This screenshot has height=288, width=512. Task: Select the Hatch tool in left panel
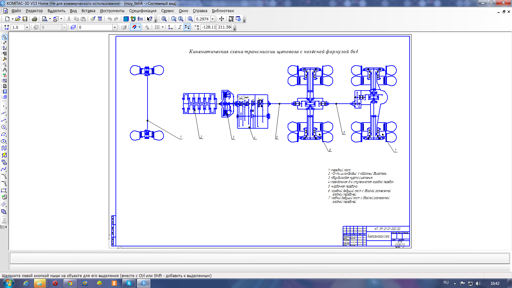tap(4, 212)
